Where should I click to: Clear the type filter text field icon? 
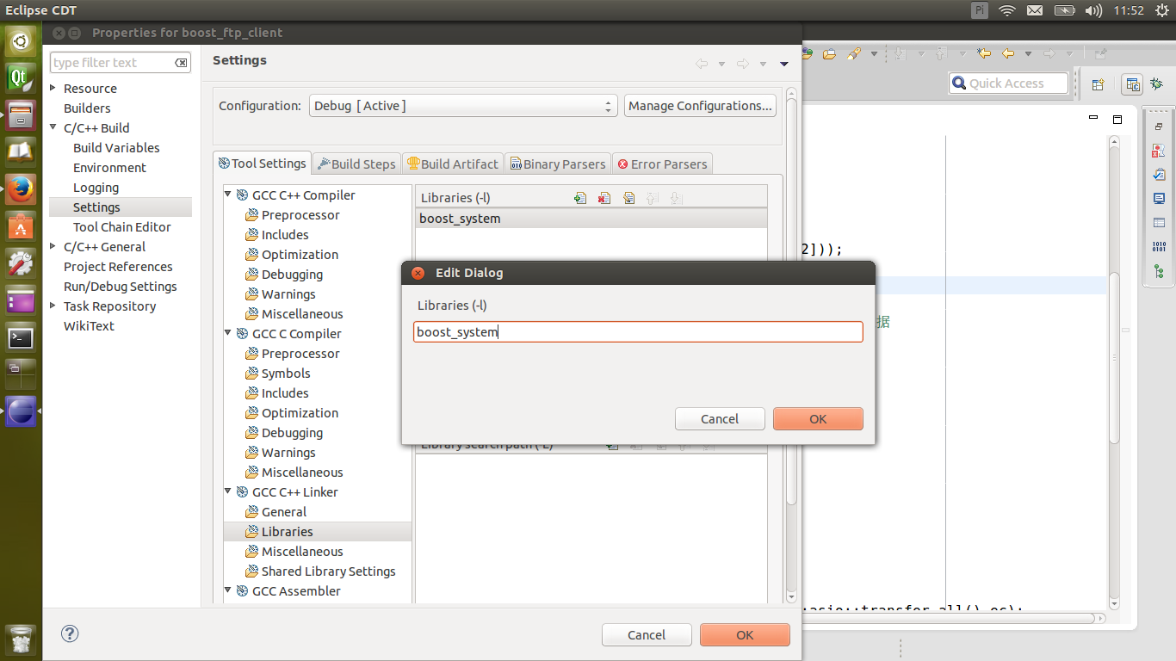tap(181, 63)
